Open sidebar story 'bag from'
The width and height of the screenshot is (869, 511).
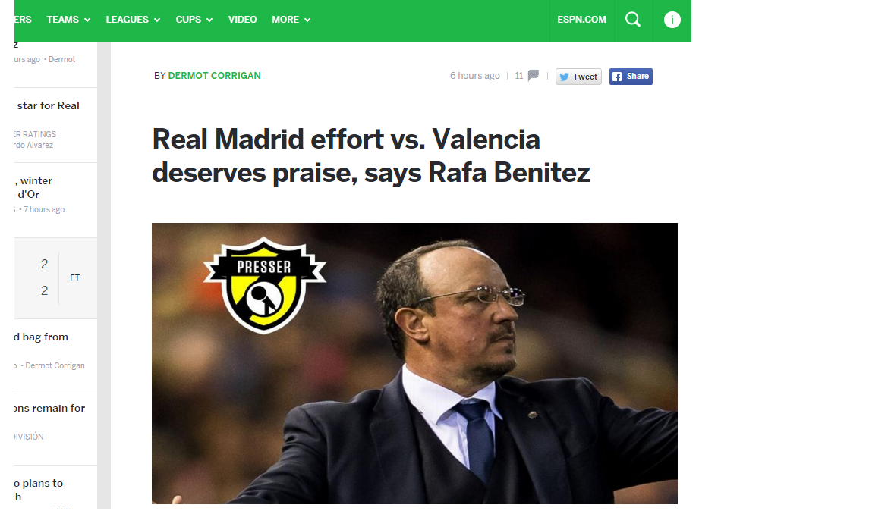point(42,337)
